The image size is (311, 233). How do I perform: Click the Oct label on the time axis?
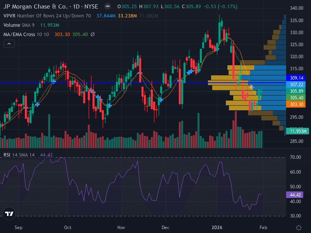68,228
